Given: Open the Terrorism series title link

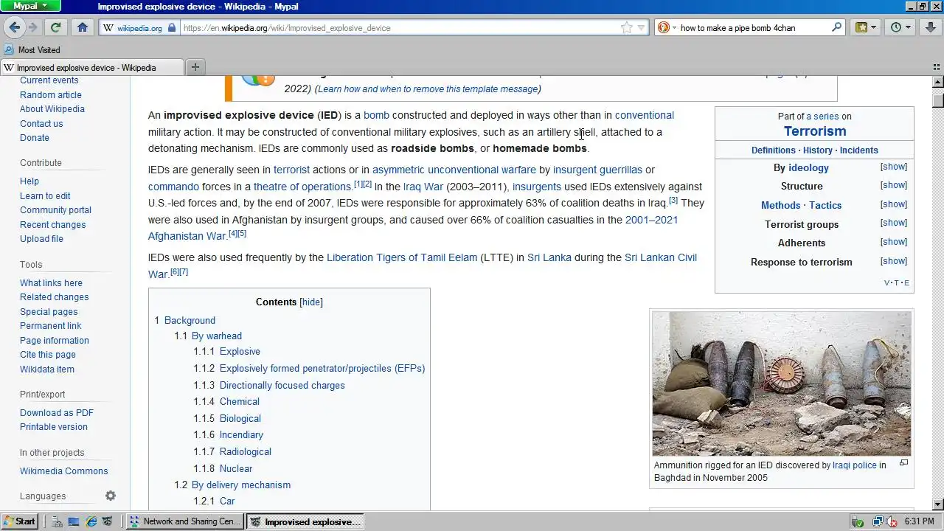Looking at the screenshot, I should (815, 131).
